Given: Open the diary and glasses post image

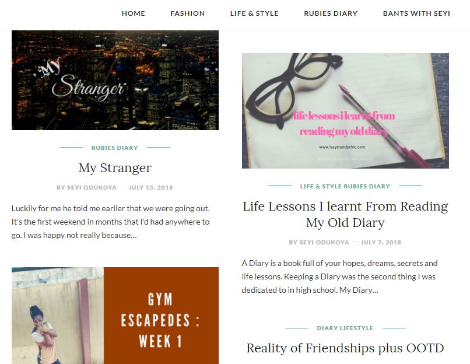Looking at the screenshot, I should (x=345, y=111).
